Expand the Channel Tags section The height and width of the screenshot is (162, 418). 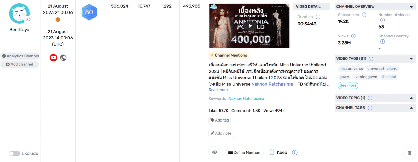point(411,108)
